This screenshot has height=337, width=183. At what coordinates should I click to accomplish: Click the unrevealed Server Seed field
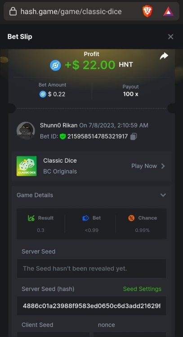pos(91,268)
